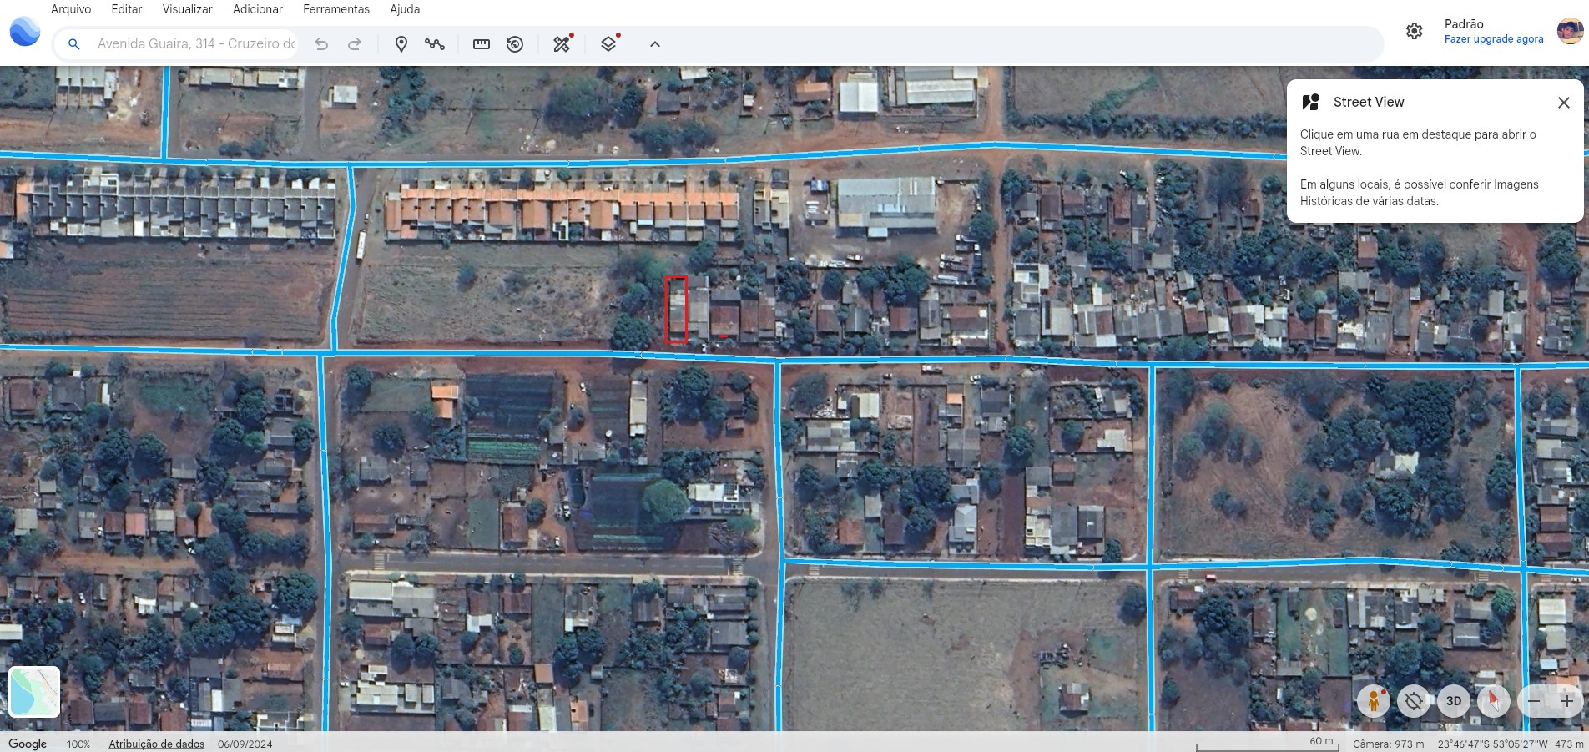The image size is (1589, 752).
Task: Click the Google wordmark in status bar
Action: 28,744
